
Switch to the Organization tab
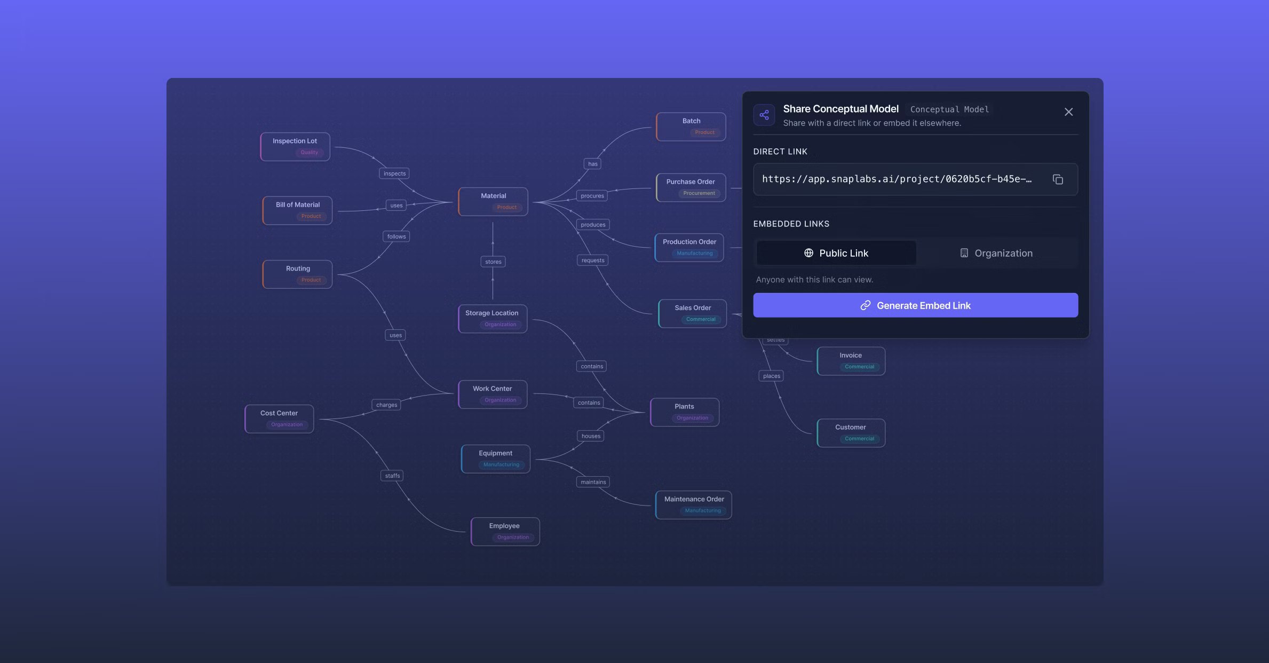pyautogui.click(x=996, y=253)
